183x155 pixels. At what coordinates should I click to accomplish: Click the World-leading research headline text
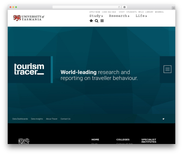(x=99, y=75)
